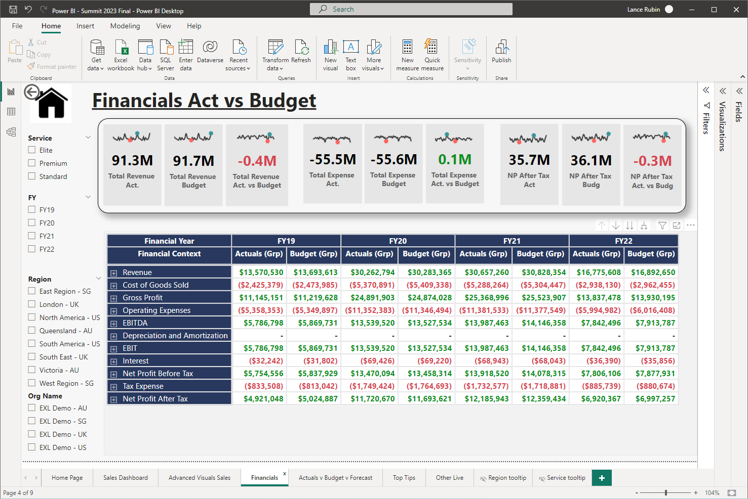
Task: Expand the Net Profit After Tax row
Action: tap(114, 399)
